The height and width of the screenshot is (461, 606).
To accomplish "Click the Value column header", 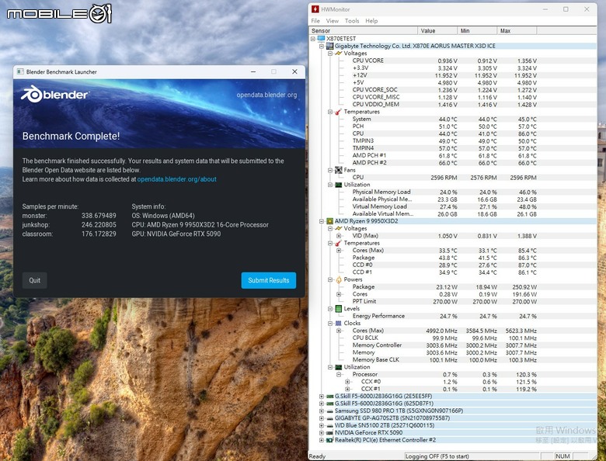I will pyautogui.click(x=437, y=30).
